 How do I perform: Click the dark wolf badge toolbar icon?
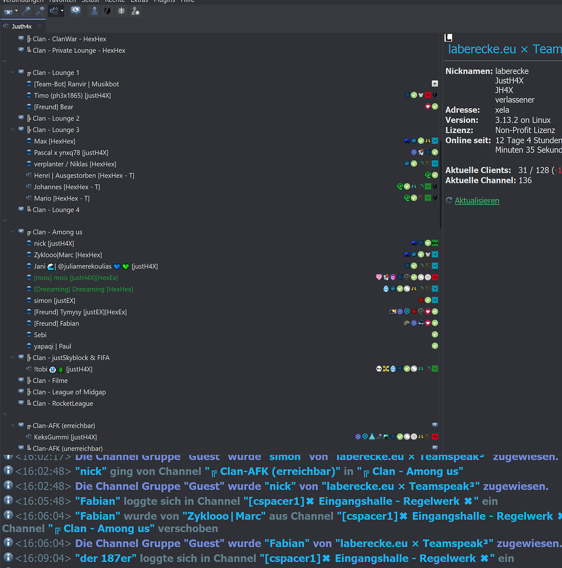pyautogui.click(x=107, y=11)
